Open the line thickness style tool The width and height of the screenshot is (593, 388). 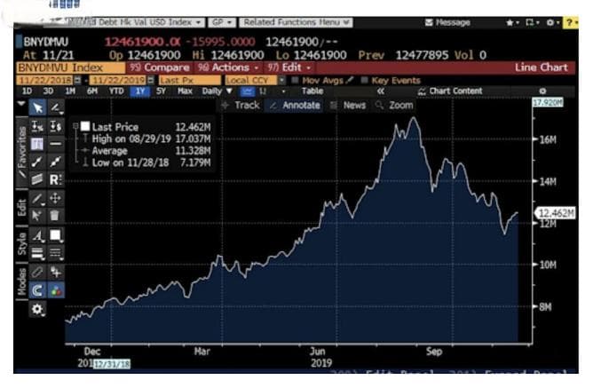tap(37, 253)
